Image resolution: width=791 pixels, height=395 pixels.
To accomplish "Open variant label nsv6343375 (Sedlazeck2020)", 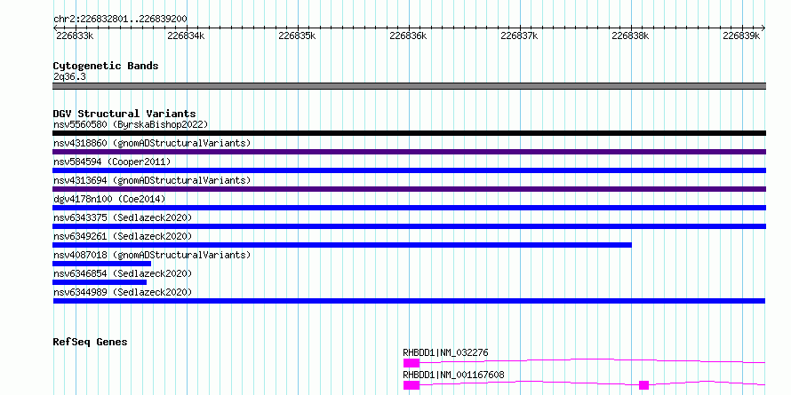I will point(123,217).
